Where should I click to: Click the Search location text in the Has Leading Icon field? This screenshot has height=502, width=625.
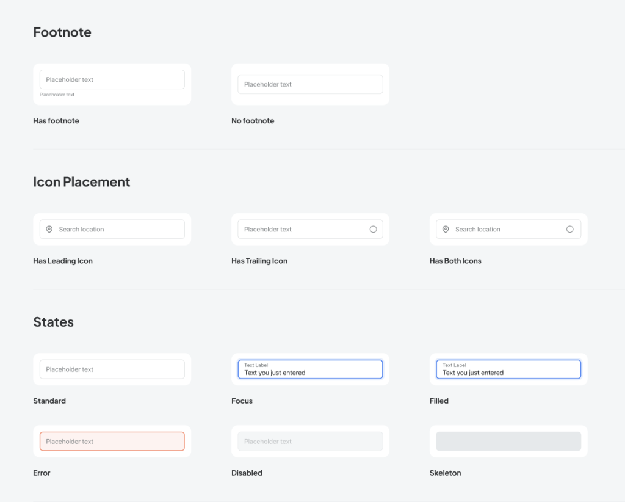pyautogui.click(x=81, y=230)
